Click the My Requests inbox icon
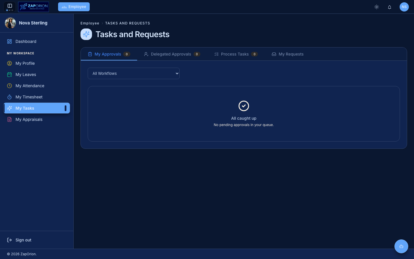Screen dimensions: 414x259 (x=274, y=54)
